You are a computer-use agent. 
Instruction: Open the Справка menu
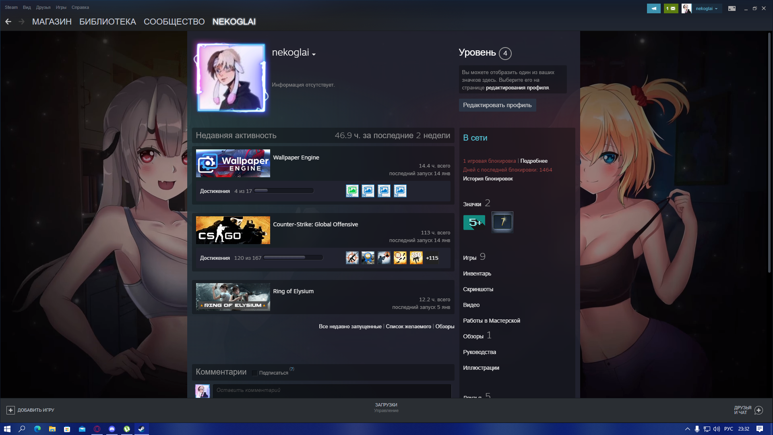pos(80,7)
